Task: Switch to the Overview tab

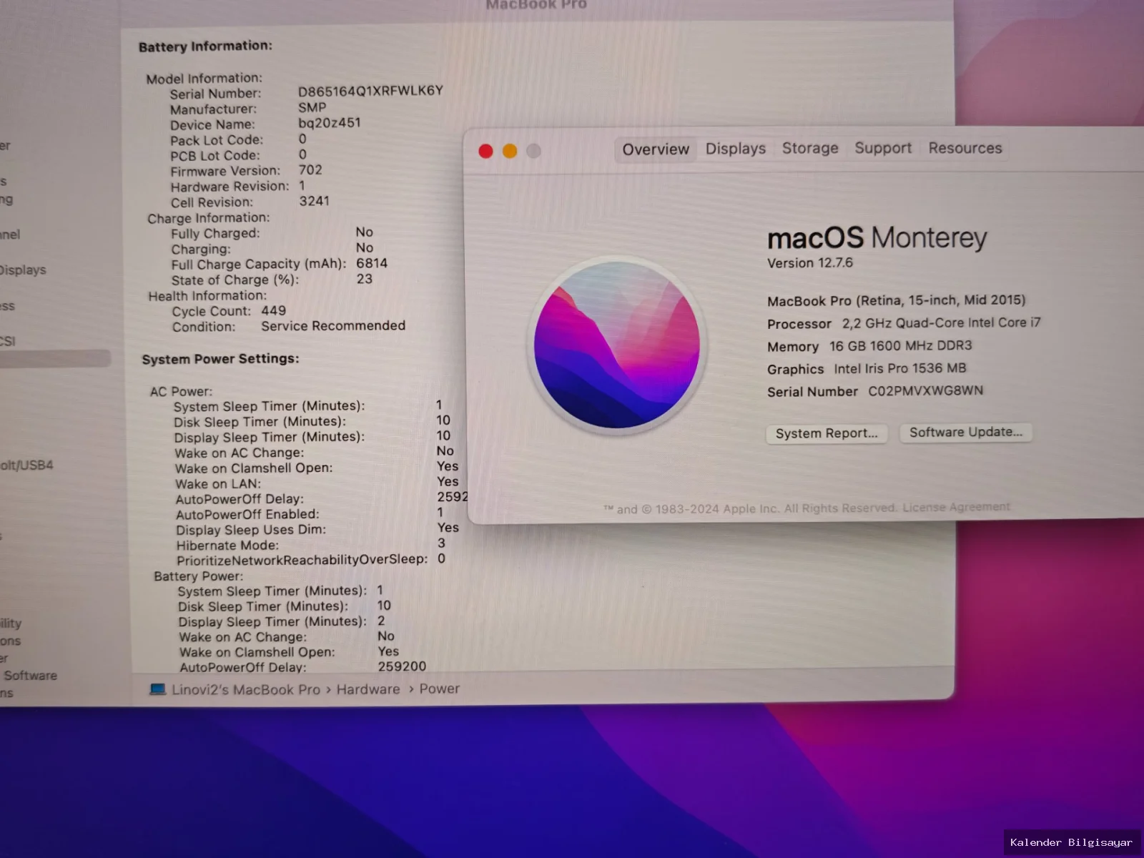Action: click(x=656, y=149)
